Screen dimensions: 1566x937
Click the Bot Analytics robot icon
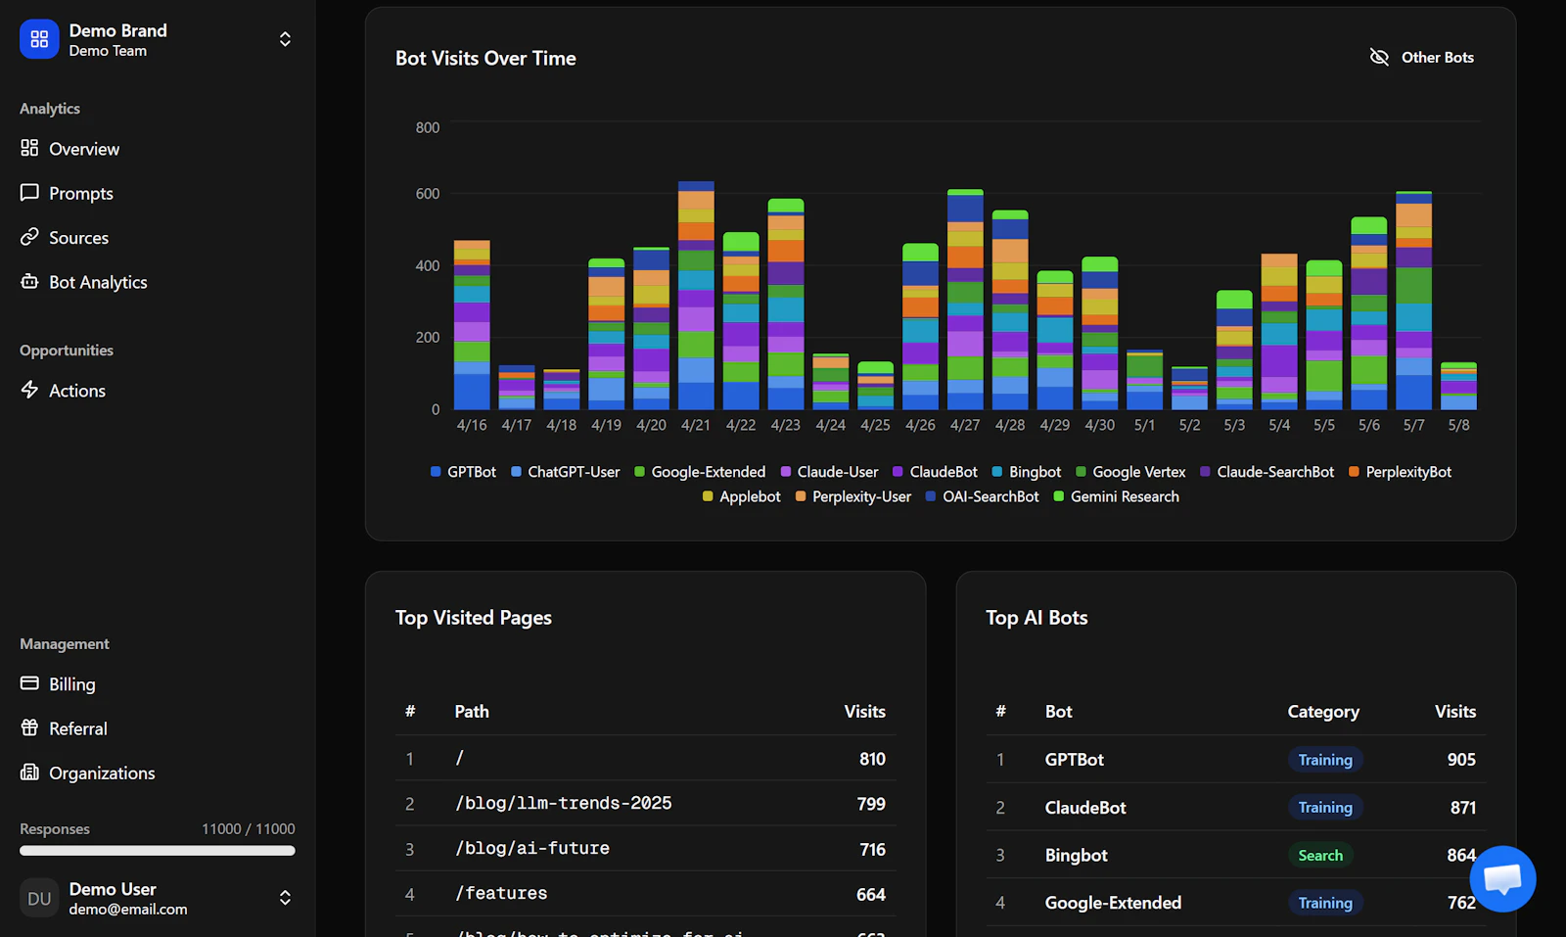(29, 282)
